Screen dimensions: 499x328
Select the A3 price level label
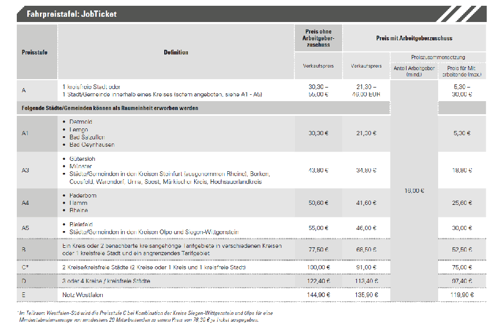[25, 170]
